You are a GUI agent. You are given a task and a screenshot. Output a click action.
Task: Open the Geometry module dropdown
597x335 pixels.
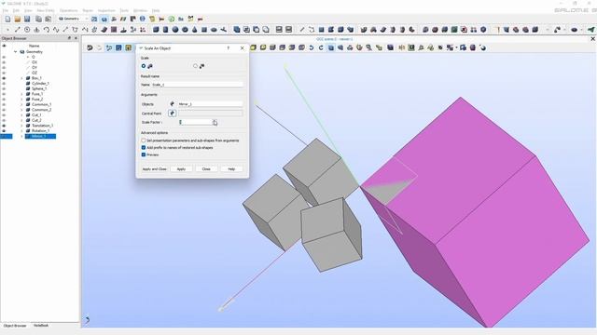click(73, 19)
